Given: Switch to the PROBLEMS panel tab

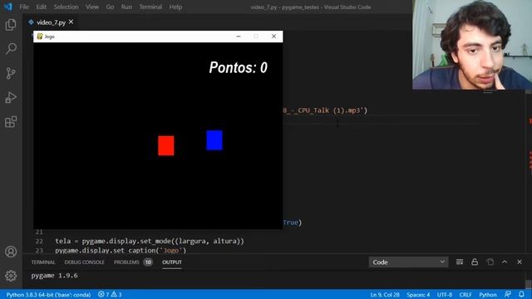Looking at the screenshot, I should (x=126, y=262).
